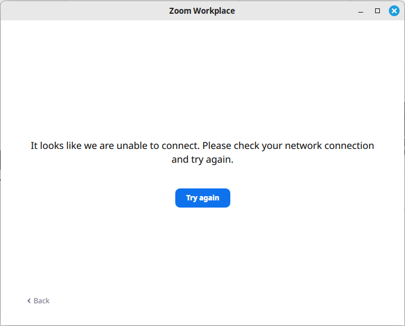Maximize the Zoom Workplace window

[x=377, y=11]
